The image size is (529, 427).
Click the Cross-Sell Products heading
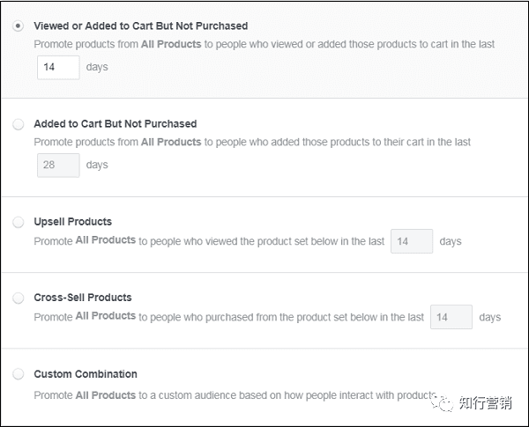[x=83, y=298]
